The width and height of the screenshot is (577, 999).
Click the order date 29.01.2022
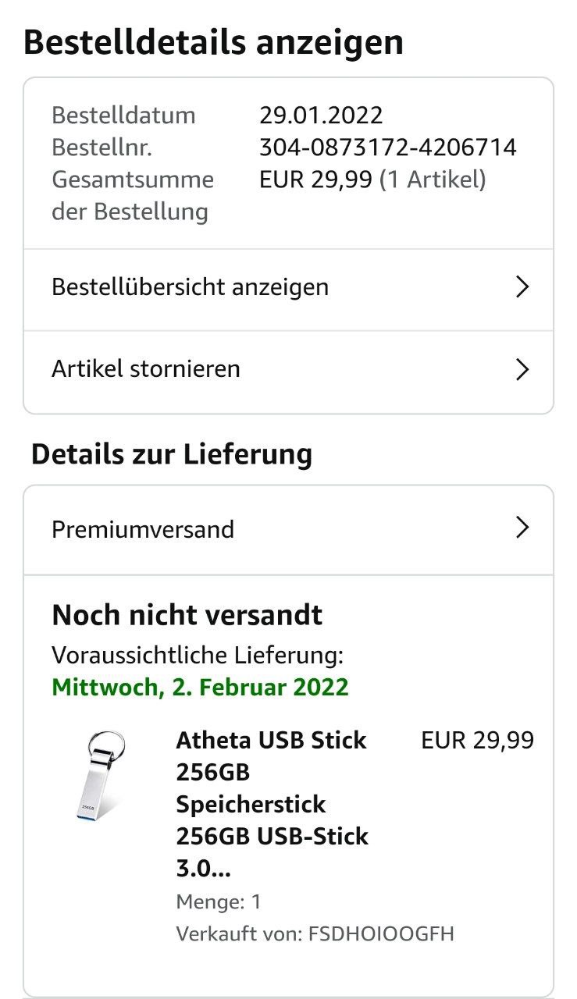tap(321, 116)
